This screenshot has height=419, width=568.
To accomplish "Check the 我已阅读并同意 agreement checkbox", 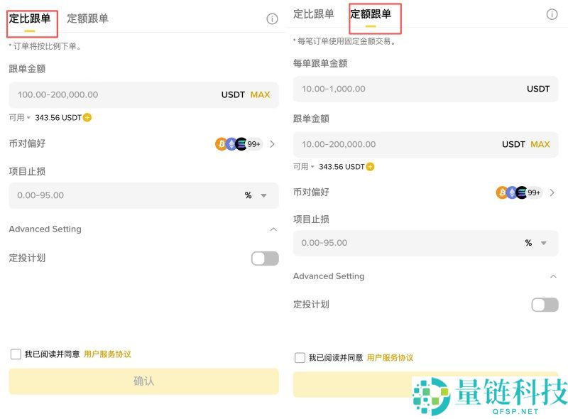I will pos(15,354).
